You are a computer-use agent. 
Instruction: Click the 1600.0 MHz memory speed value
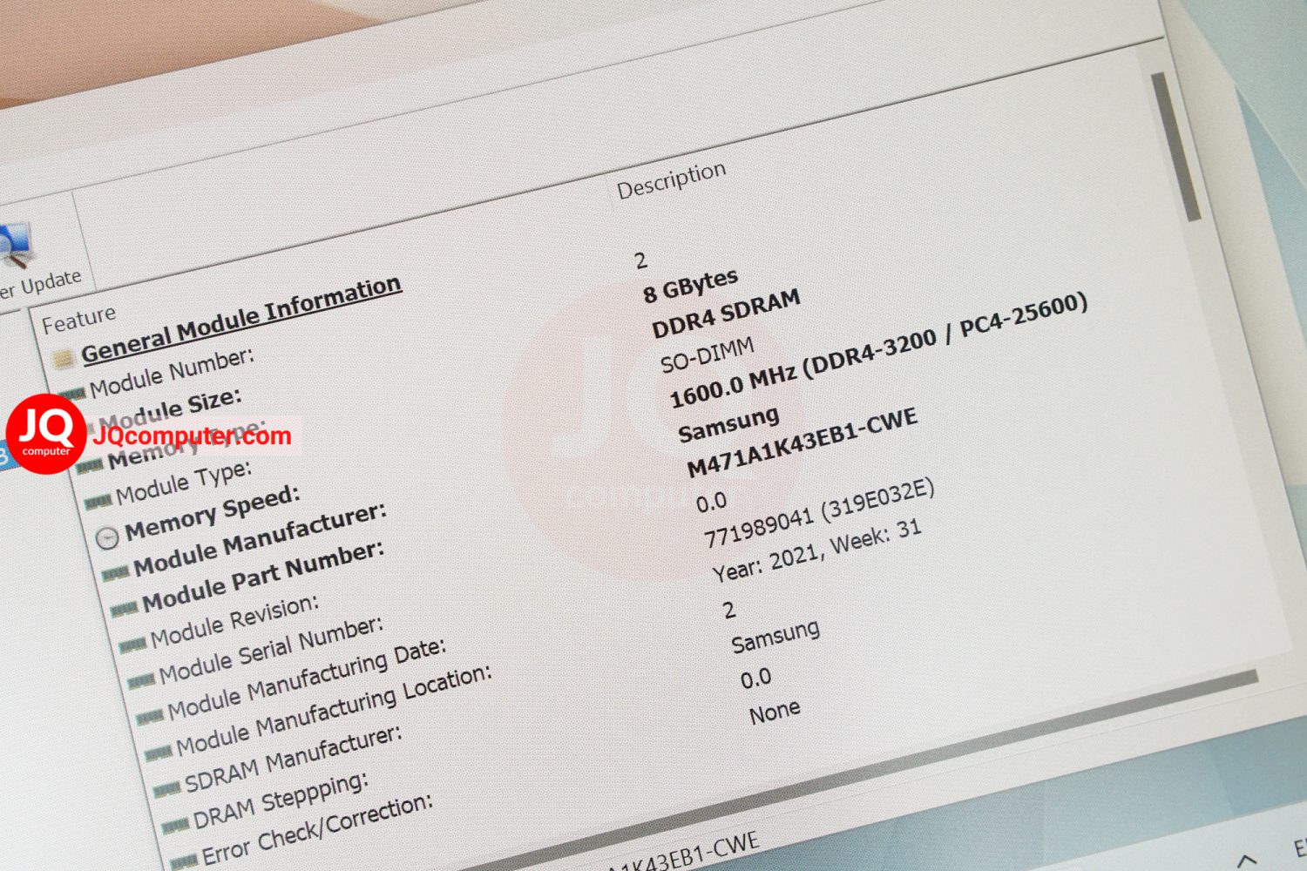(878, 350)
